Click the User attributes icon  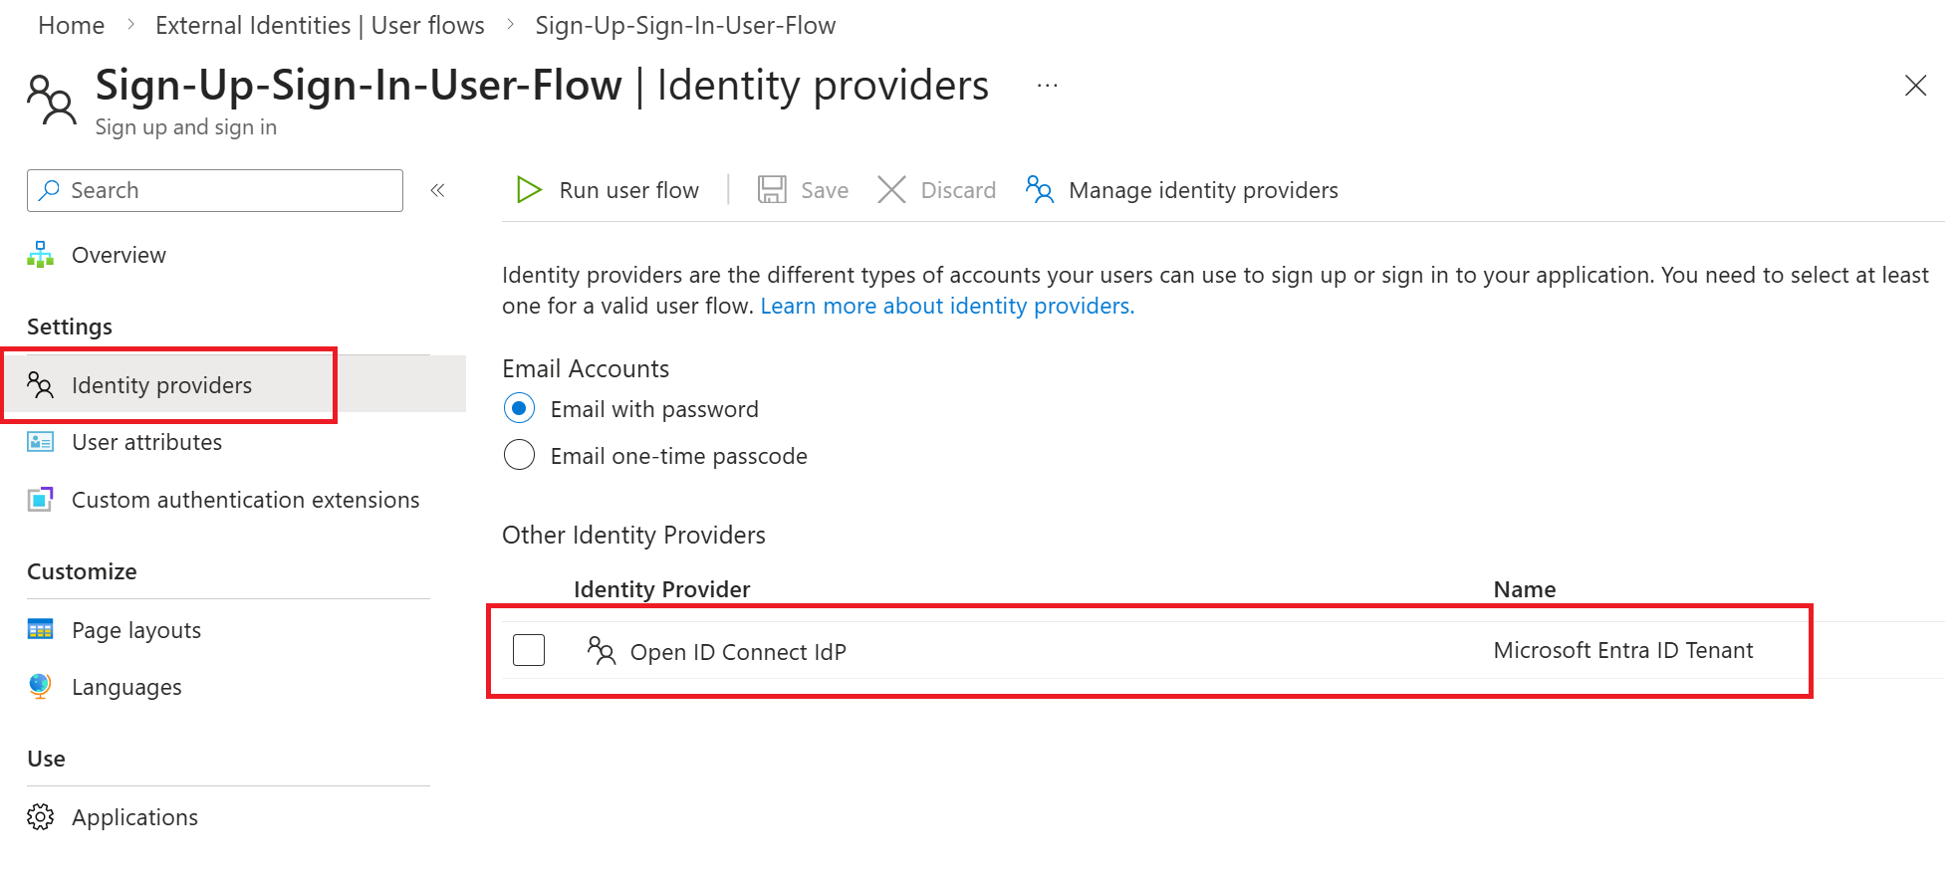(x=41, y=442)
